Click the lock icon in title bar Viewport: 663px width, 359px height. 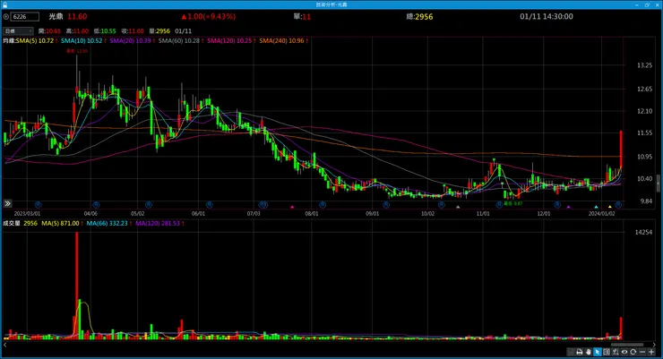point(4,4)
